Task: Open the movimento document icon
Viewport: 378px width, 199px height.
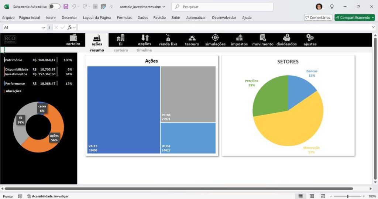Action: tap(263, 38)
